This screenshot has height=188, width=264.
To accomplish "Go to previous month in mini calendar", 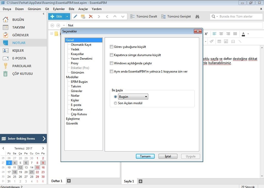I will pyautogui.click(x=3, y=148).
